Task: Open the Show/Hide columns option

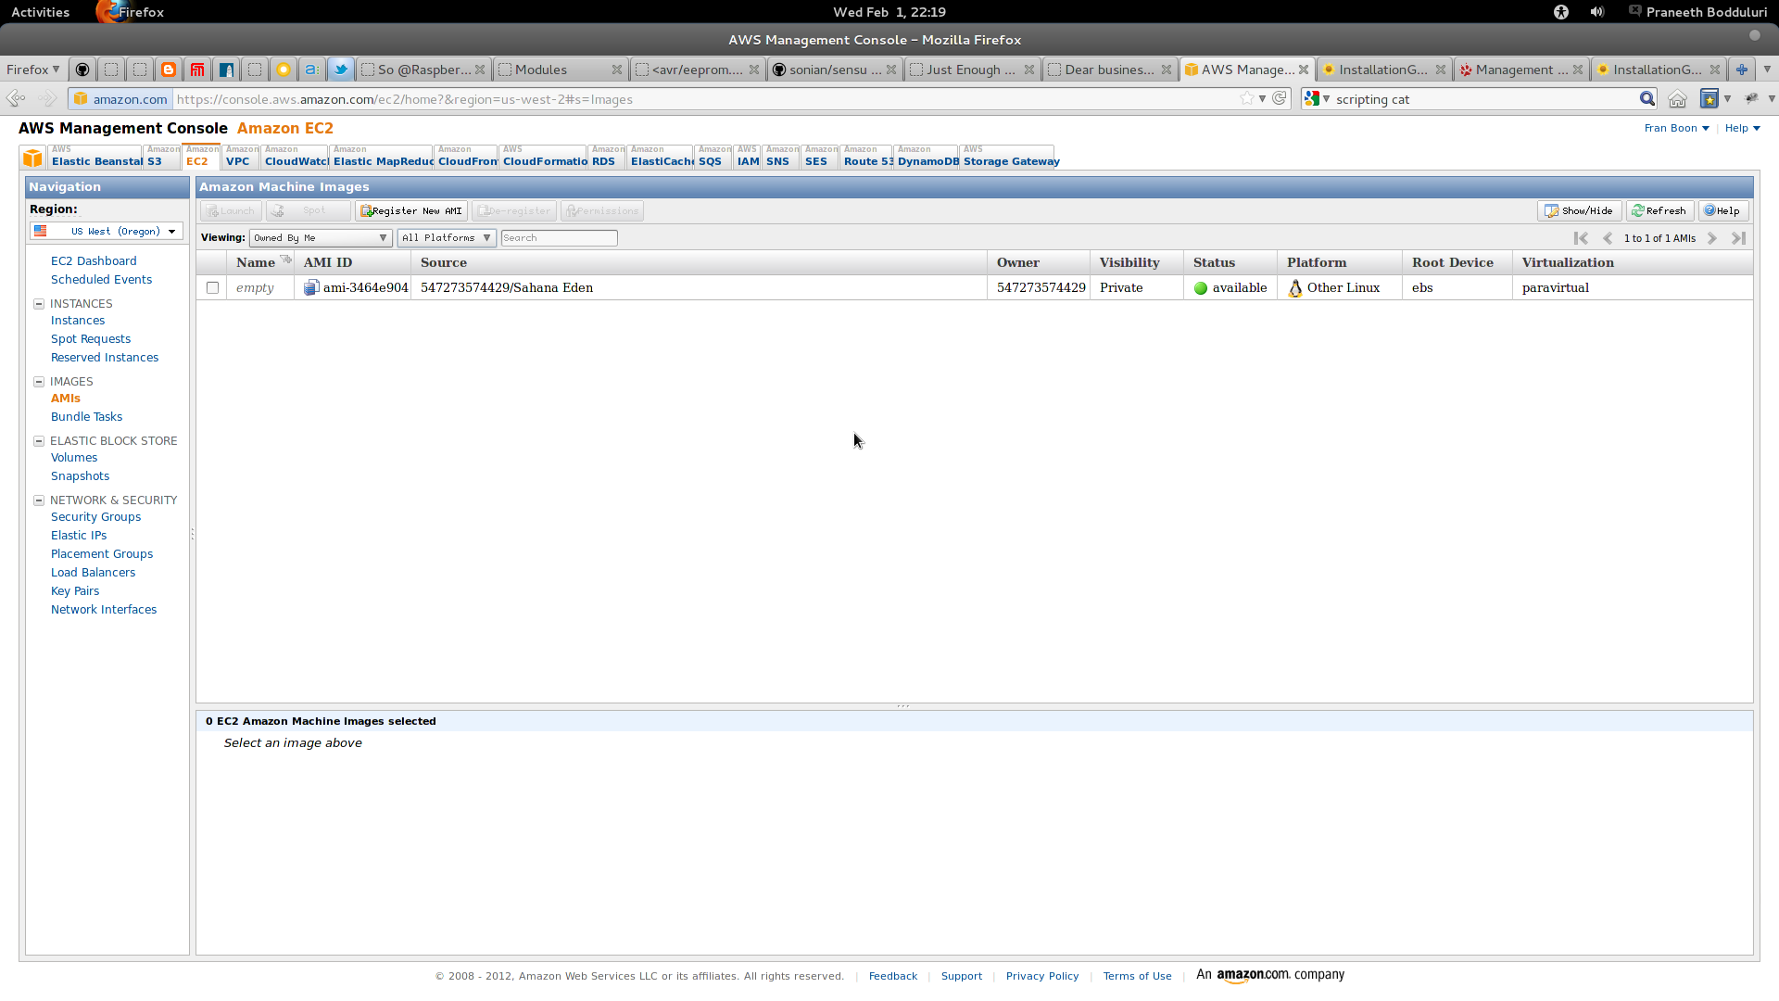Action: click(x=1578, y=211)
